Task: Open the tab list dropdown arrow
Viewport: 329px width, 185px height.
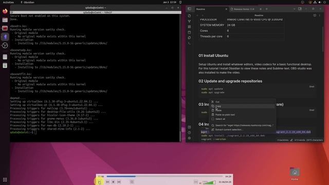Action: click(294, 9)
